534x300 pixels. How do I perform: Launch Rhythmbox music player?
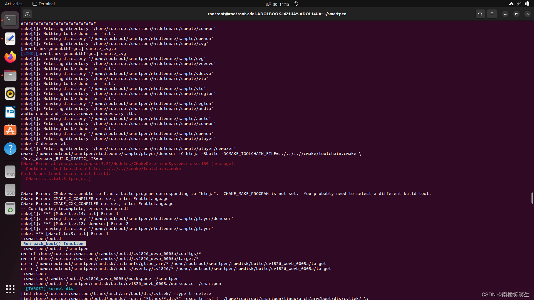point(10,94)
